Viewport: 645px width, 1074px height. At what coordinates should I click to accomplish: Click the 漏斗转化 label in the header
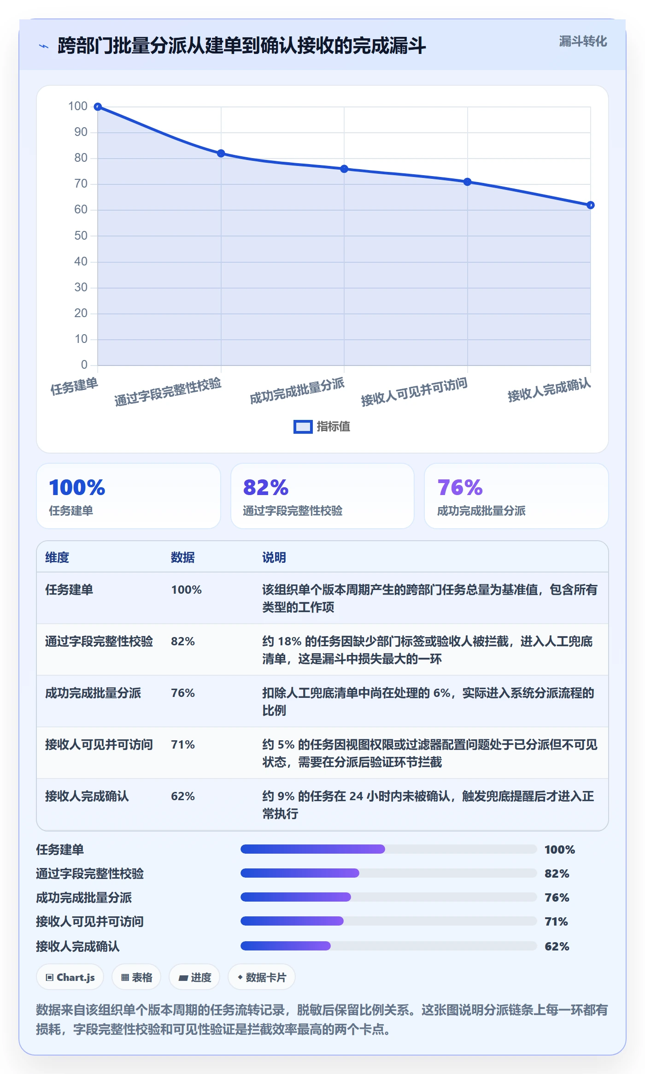tap(583, 41)
